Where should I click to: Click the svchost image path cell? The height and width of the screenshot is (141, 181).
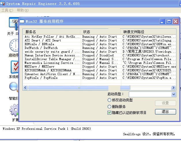click(x=149, y=55)
